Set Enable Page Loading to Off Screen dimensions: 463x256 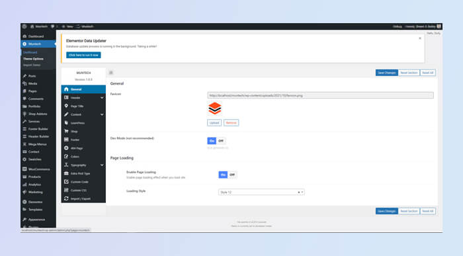pos(232,175)
